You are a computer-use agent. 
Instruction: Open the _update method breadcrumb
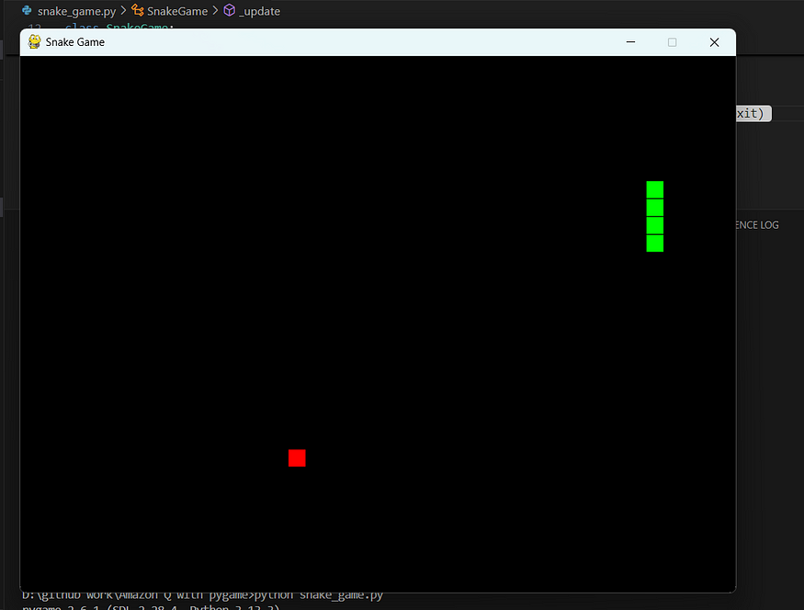[259, 11]
